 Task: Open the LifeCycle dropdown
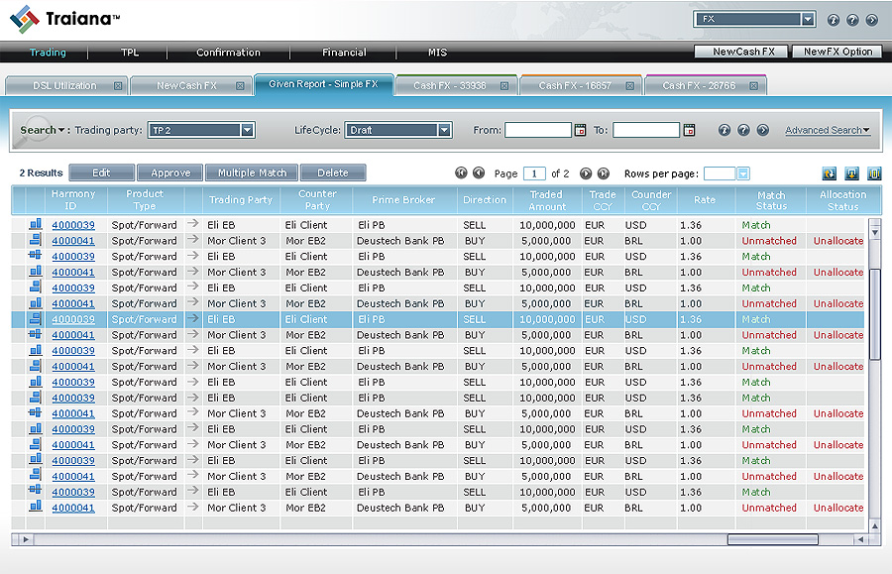[x=444, y=130]
